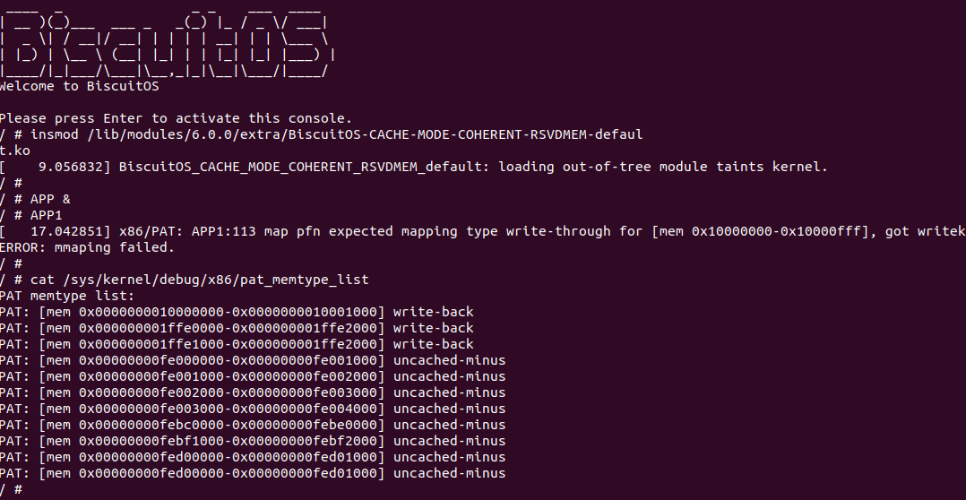Click the PAT entry for 0xfebf1000-0xfebf2000
The height and width of the screenshot is (500, 966).
(x=253, y=441)
